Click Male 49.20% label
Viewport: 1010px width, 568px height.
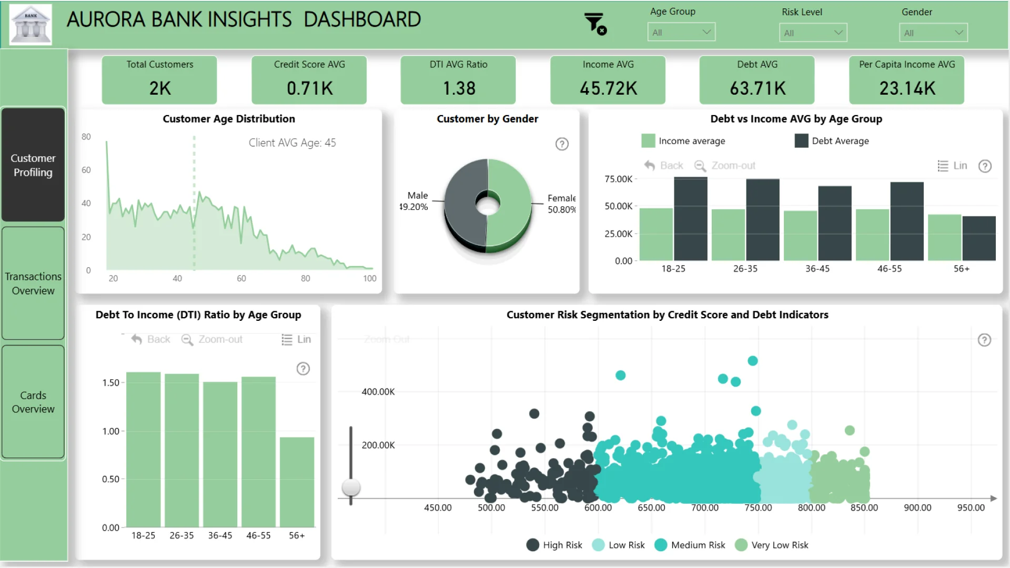point(414,201)
